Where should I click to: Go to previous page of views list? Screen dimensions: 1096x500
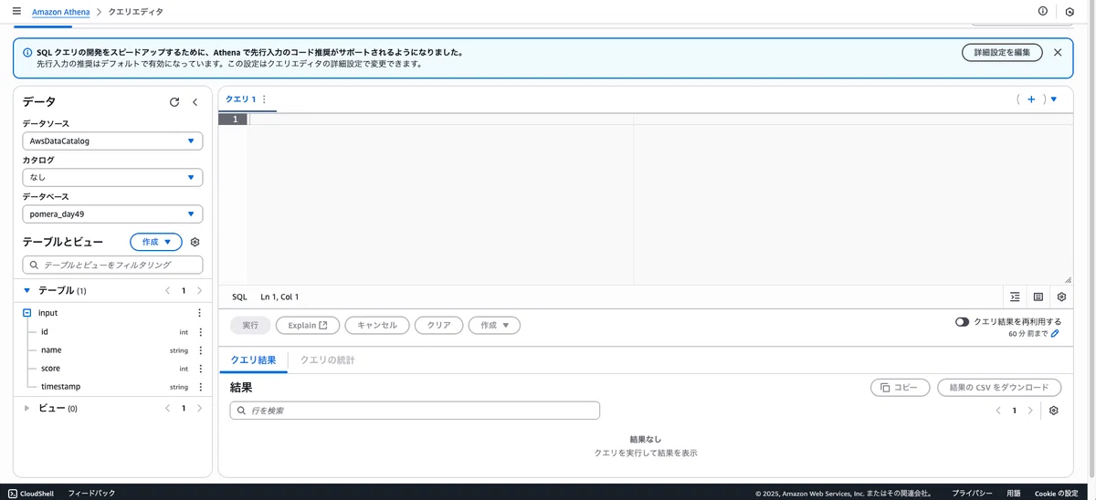(x=167, y=409)
